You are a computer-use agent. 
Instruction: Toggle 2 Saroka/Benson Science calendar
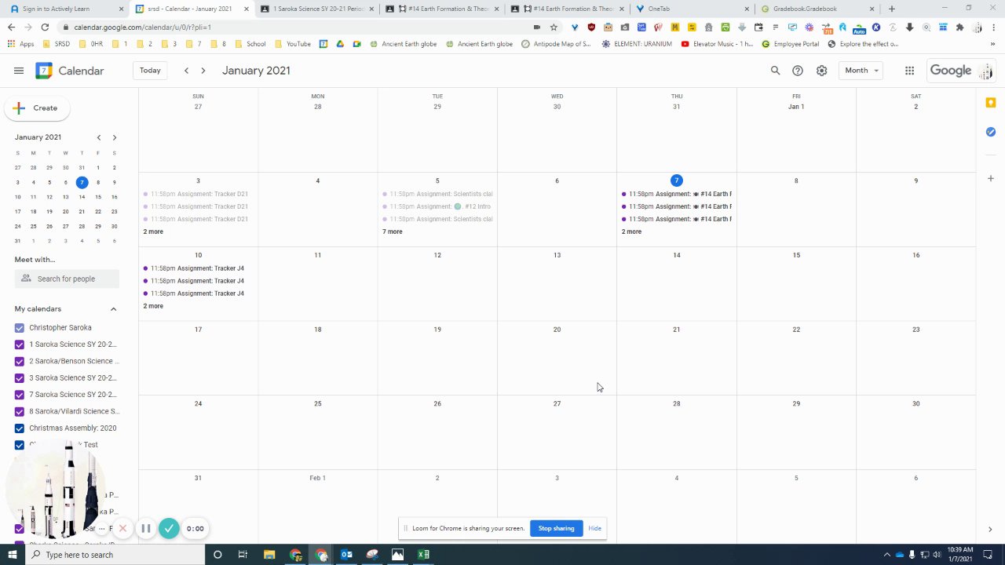[x=20, y=361]
